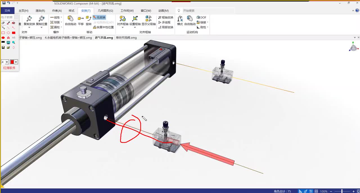
Task: Pick the red text A tool
Action: 8,37
